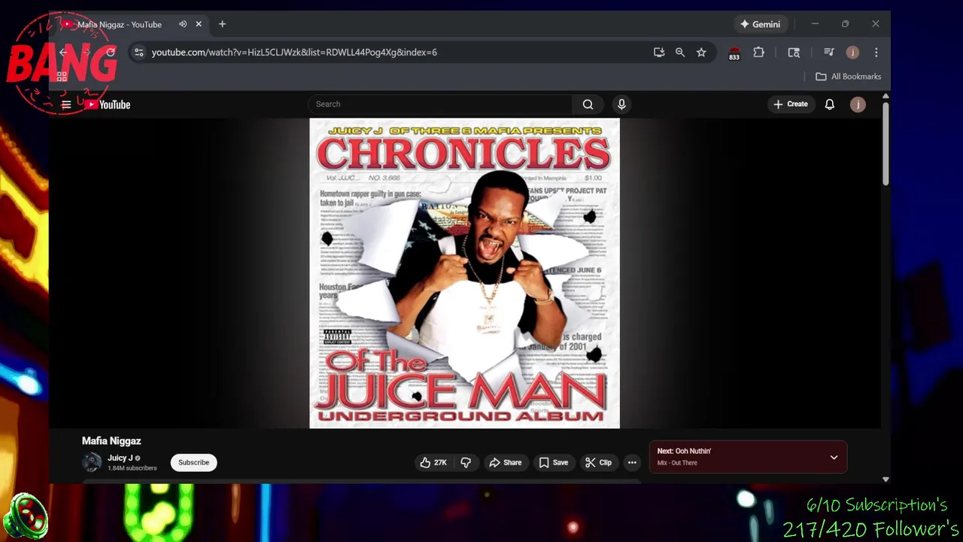
Task: Open All Bookmarks folder
Action: [849, 76]
